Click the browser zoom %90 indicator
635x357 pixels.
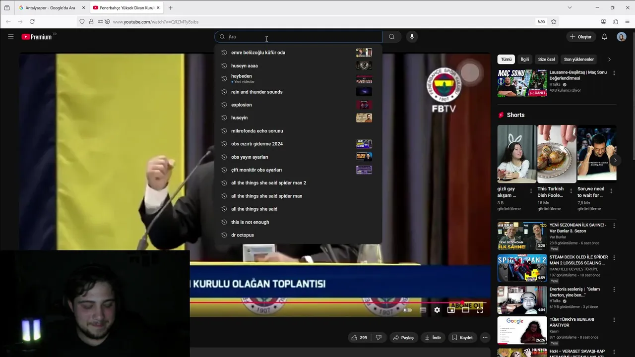[x=541, y=21]
